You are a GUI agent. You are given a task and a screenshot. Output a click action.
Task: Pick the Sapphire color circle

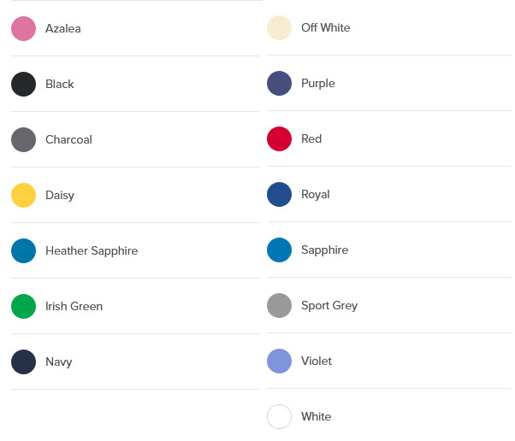(279, 250)
